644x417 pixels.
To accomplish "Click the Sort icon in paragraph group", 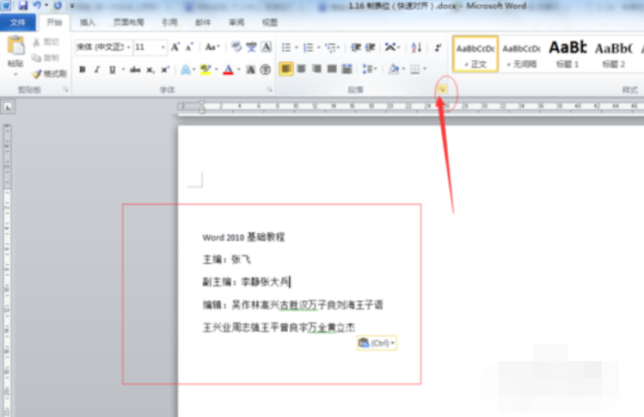I will [x=416, y=47].
